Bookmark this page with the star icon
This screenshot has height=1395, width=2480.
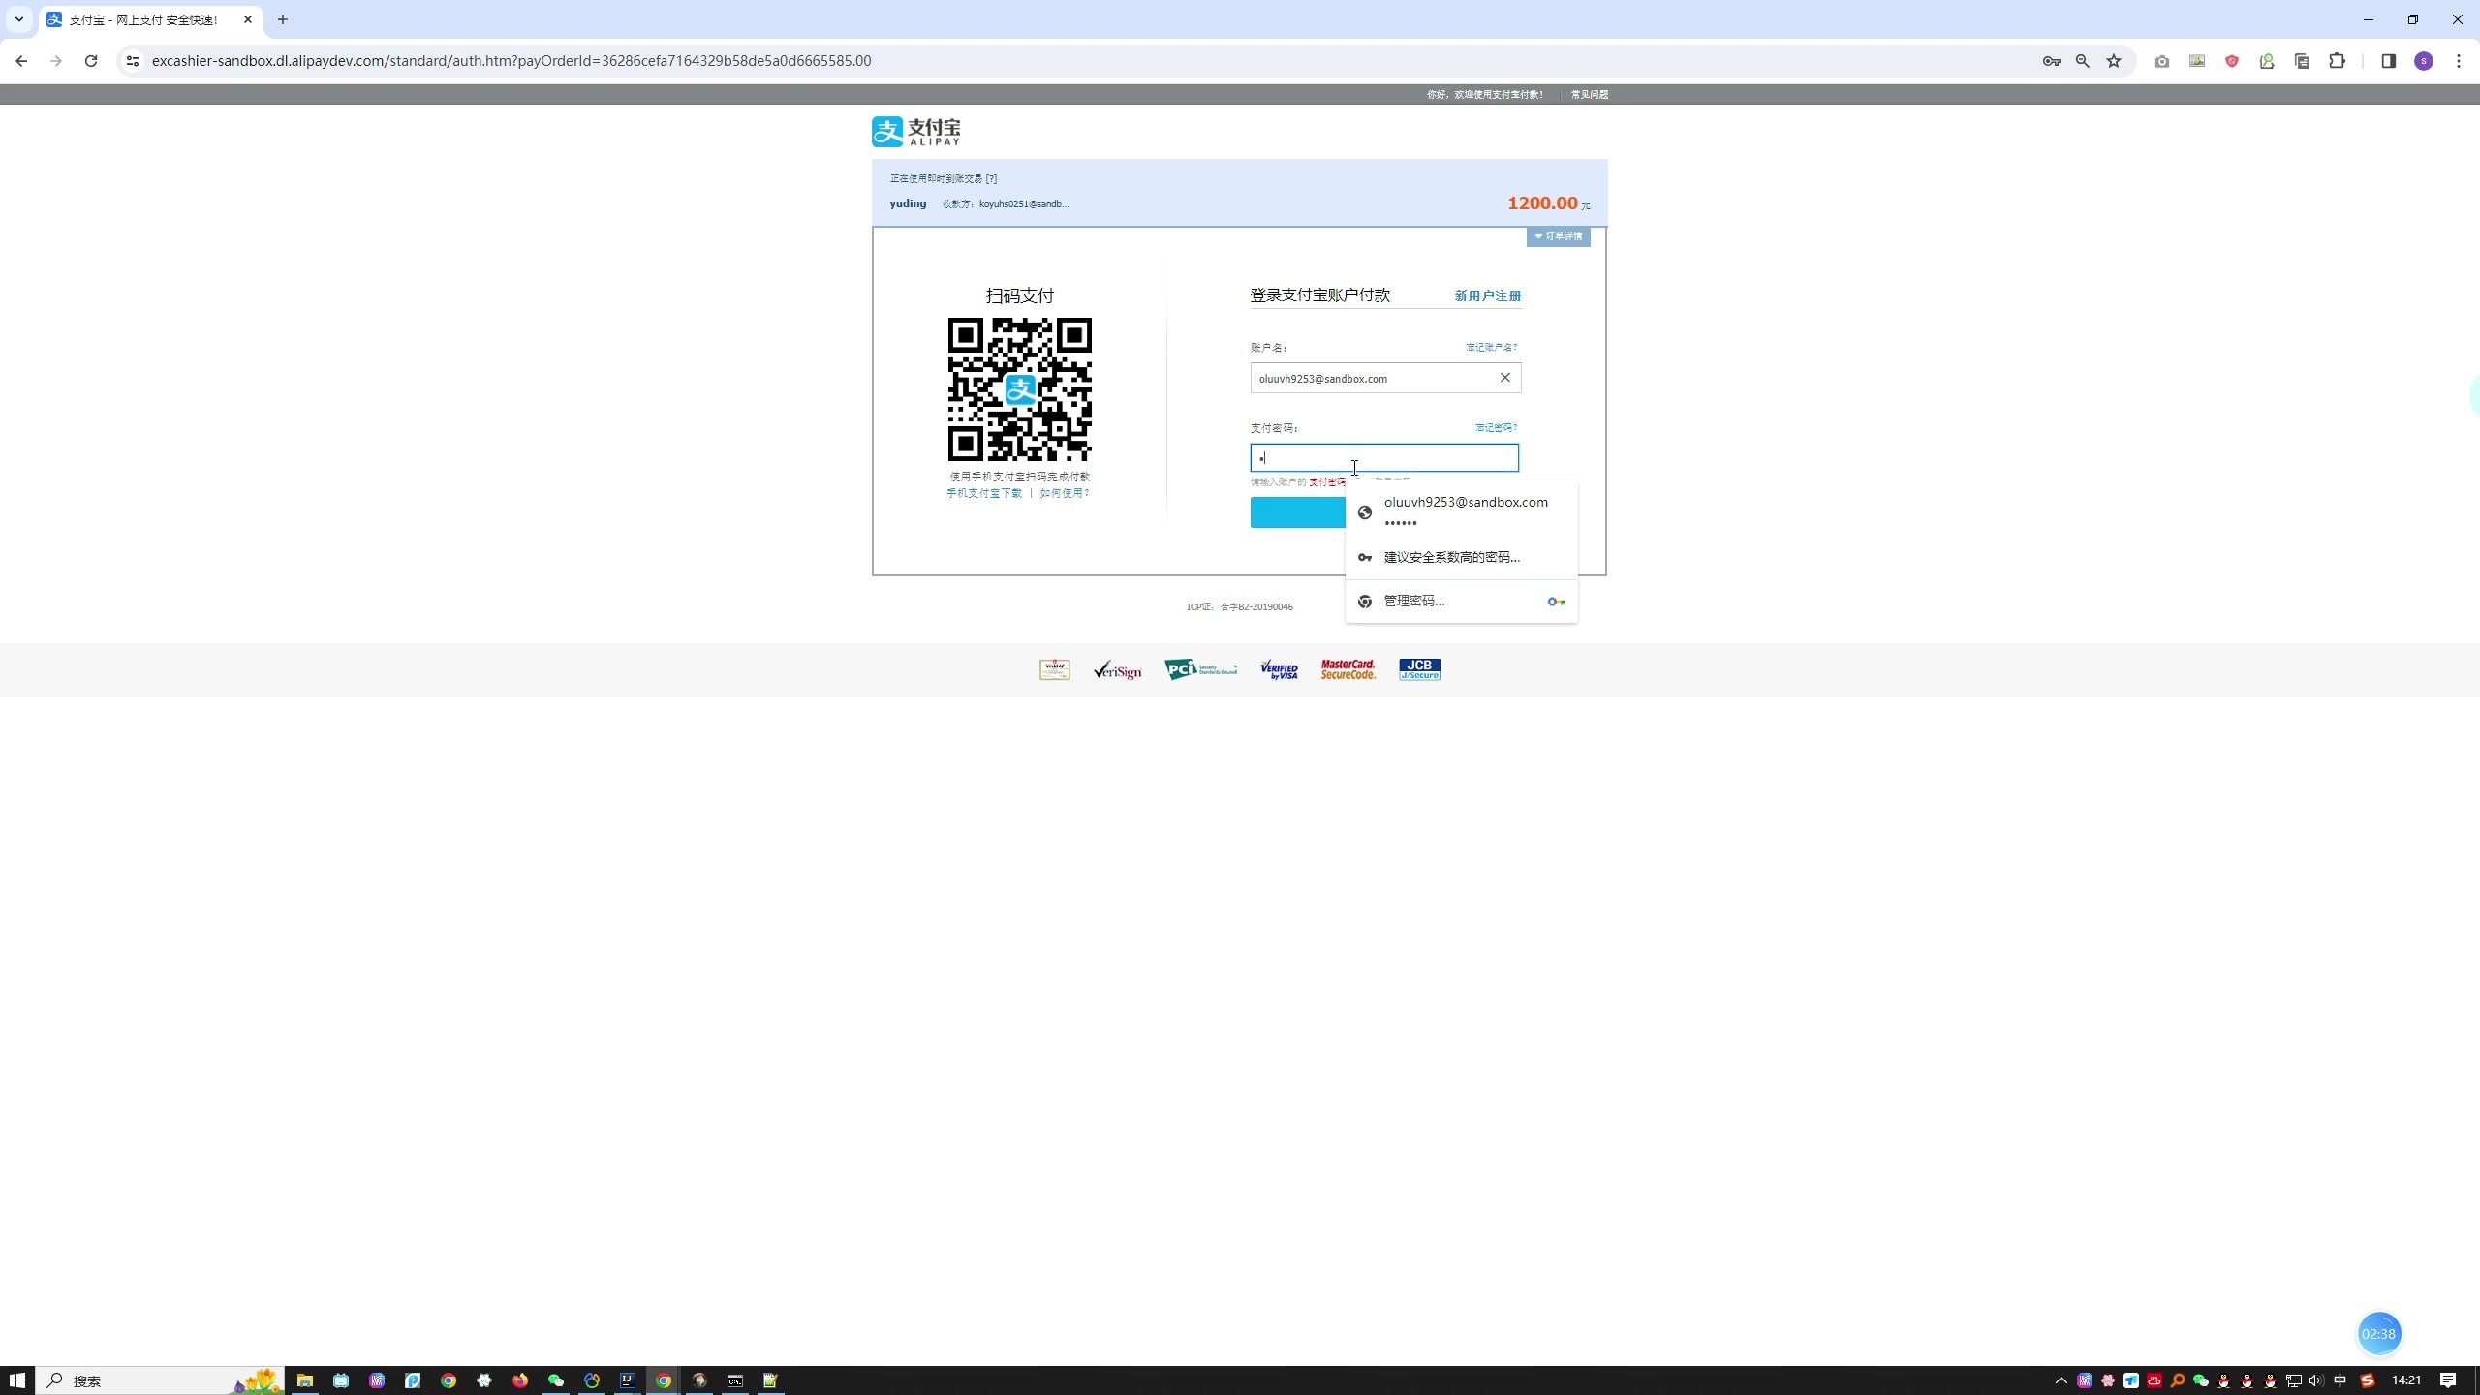[x=2114, y=61]
